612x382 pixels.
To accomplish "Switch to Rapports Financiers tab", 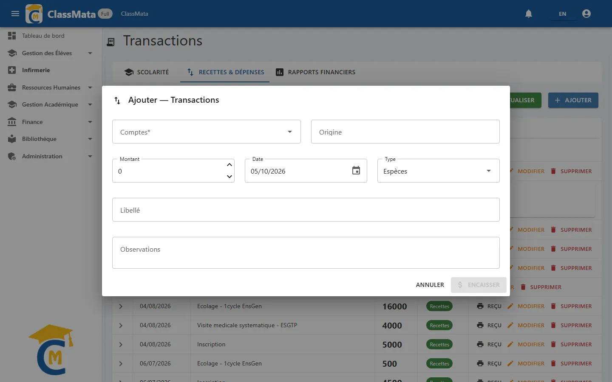I will pos(315,72).
